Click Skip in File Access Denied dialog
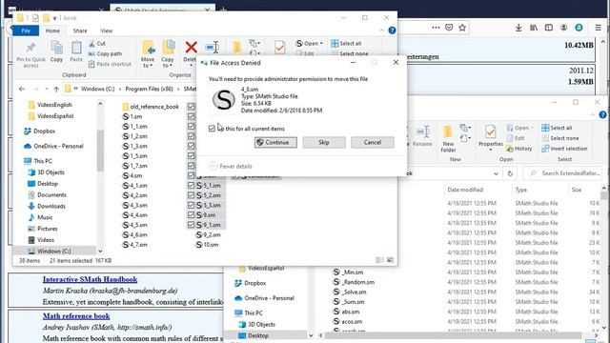The height and width of the screenshot is (343, 610). pos(324,142)
